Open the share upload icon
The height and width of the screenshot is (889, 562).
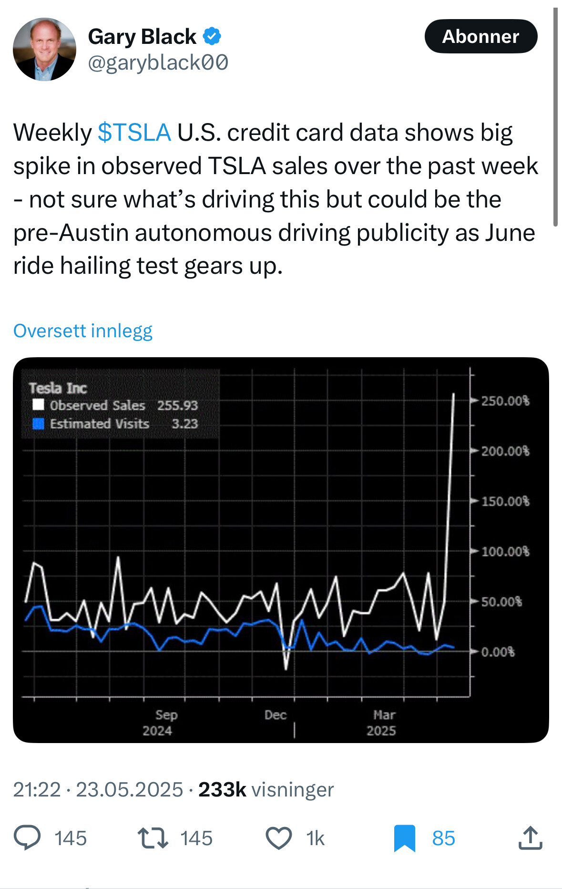tap(530, 838)
